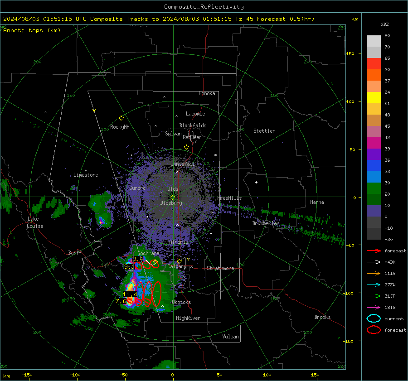This screenshot has width=408, height=381.
Task: Select the purple 36–39 dBZ swatch
Action: 374,154
